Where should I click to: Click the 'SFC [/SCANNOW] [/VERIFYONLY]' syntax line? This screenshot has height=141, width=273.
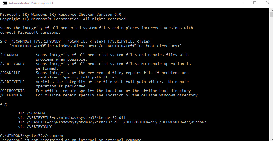[76, 41]
